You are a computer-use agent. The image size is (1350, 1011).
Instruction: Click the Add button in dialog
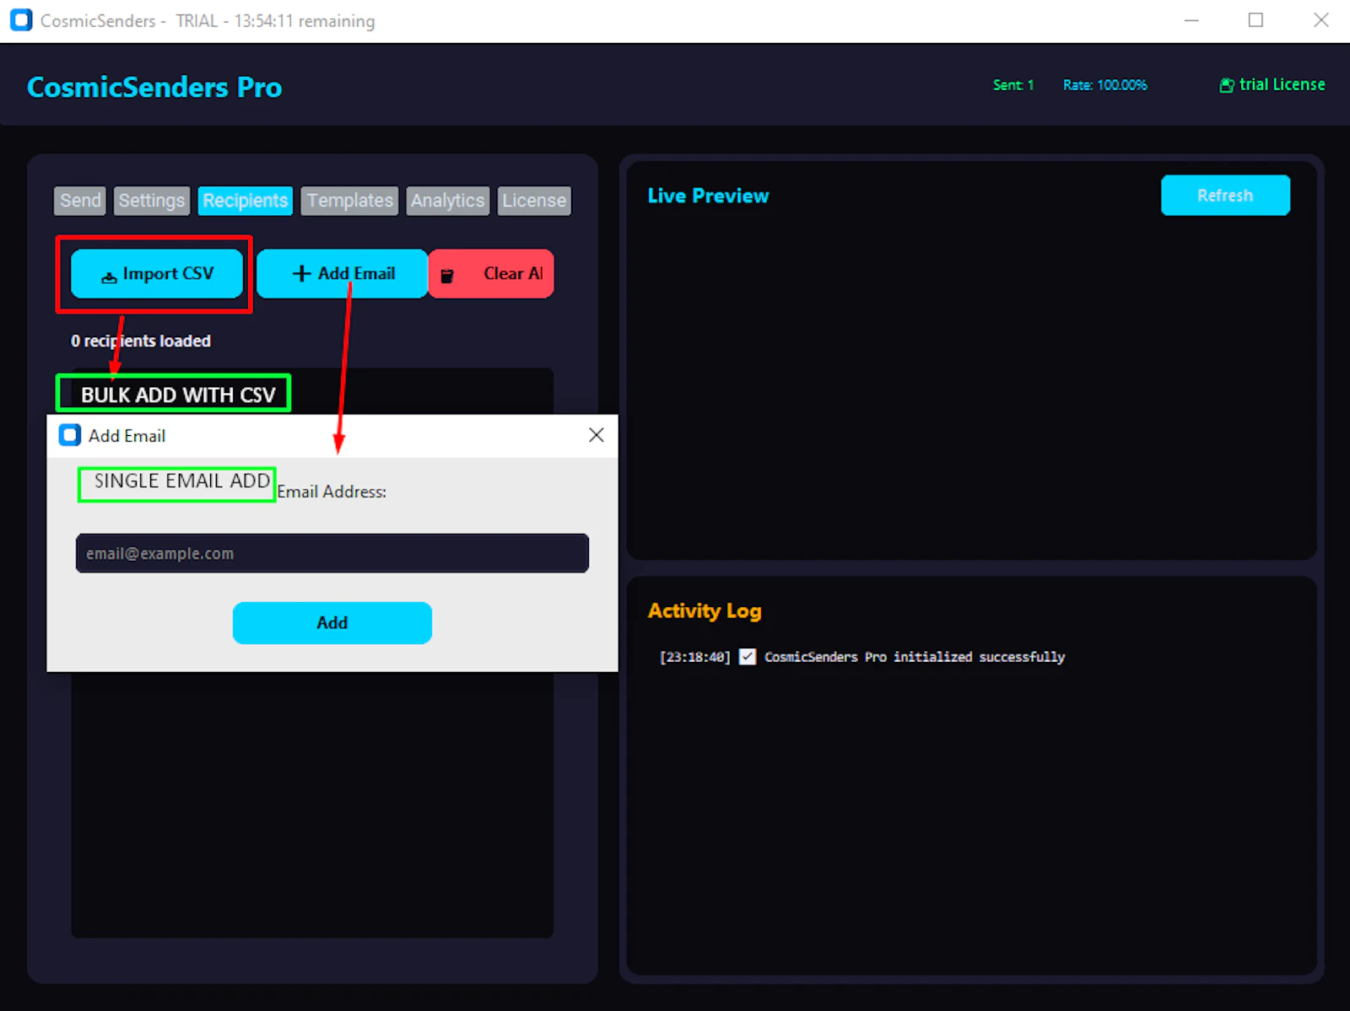pyautogui.click(x=332, y=623)
